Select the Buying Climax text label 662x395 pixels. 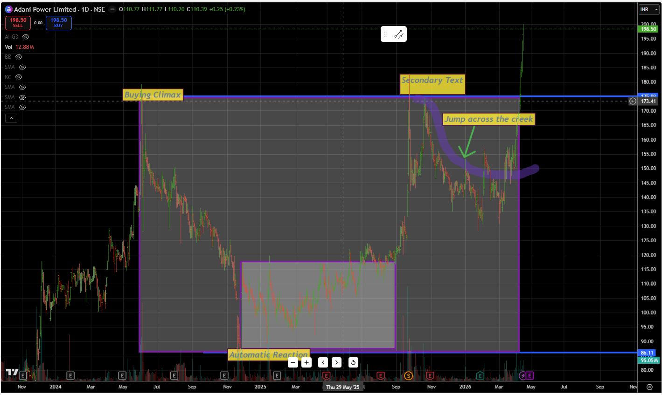[153, 95]
